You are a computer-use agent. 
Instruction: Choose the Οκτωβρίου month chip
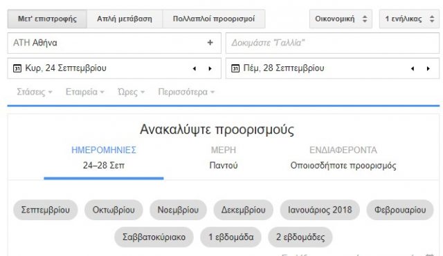coord(114,210)
